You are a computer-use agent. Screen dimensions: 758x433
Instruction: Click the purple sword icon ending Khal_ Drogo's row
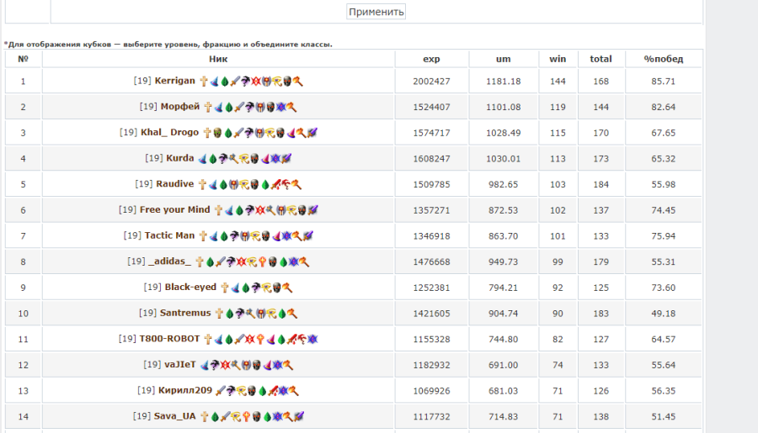(312, 133)
